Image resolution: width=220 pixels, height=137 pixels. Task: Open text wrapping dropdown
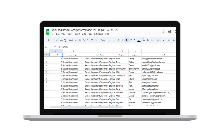[x=170, y=40]
